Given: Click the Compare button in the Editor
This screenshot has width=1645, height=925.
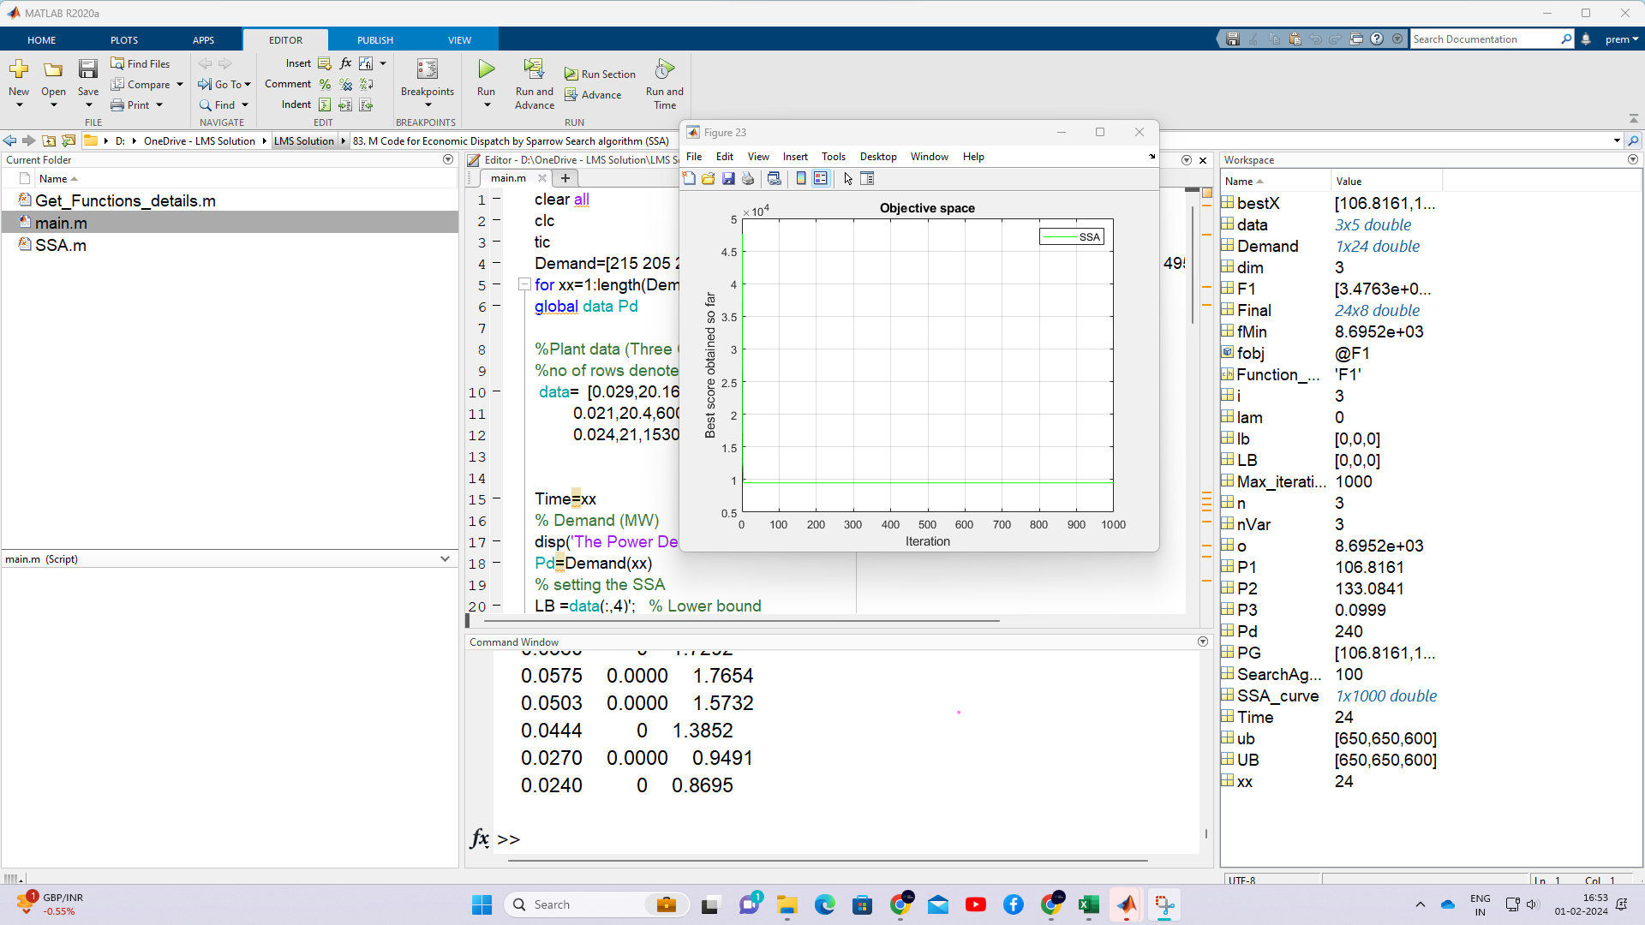Looking at the screenshot, I should pos(147,84).
